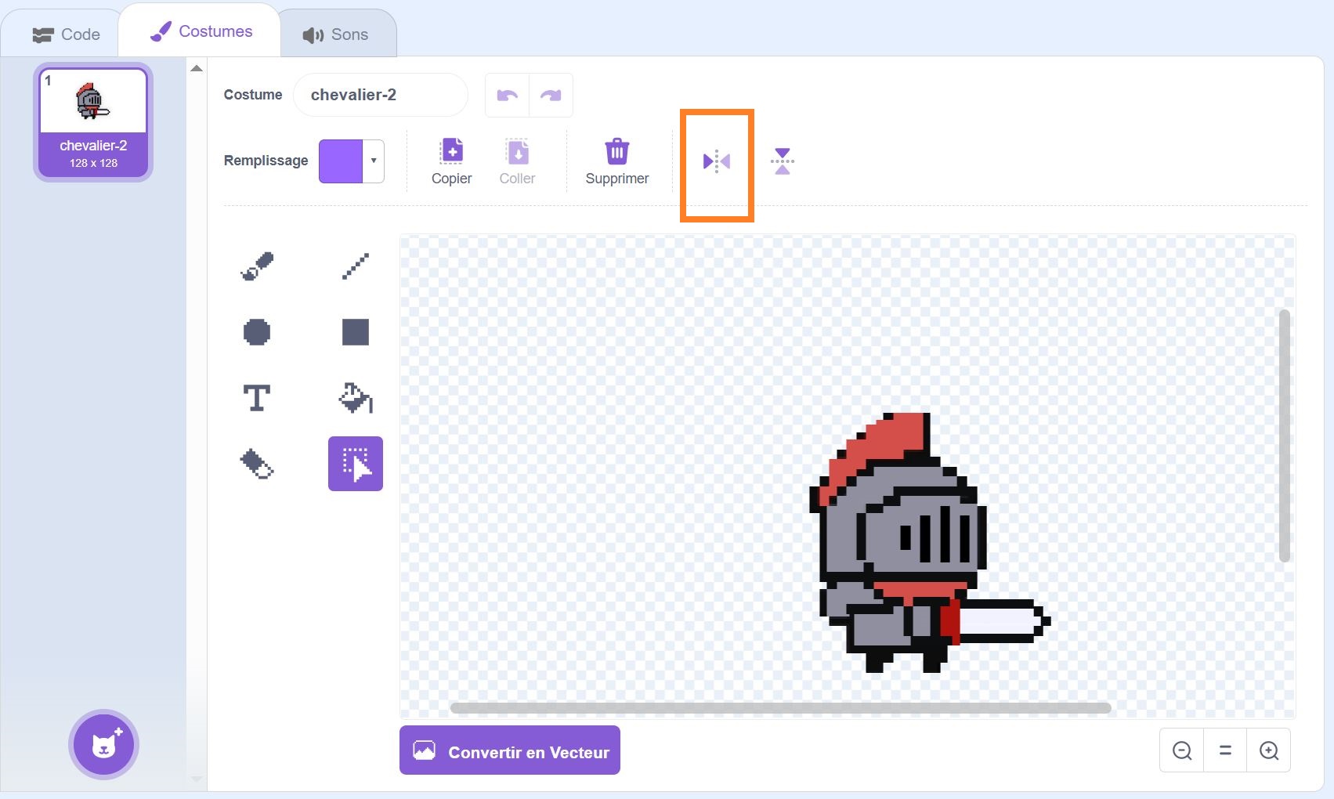Select the Brush tool
Screen dimensions: 1334x799
tap(257, 266)
